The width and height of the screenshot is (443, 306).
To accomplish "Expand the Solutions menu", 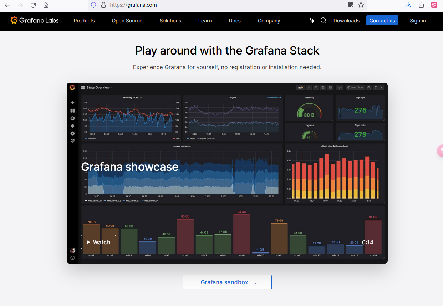I will click(x=170, y=21).
